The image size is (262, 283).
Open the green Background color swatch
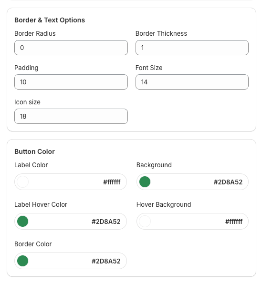coord(145,182)
